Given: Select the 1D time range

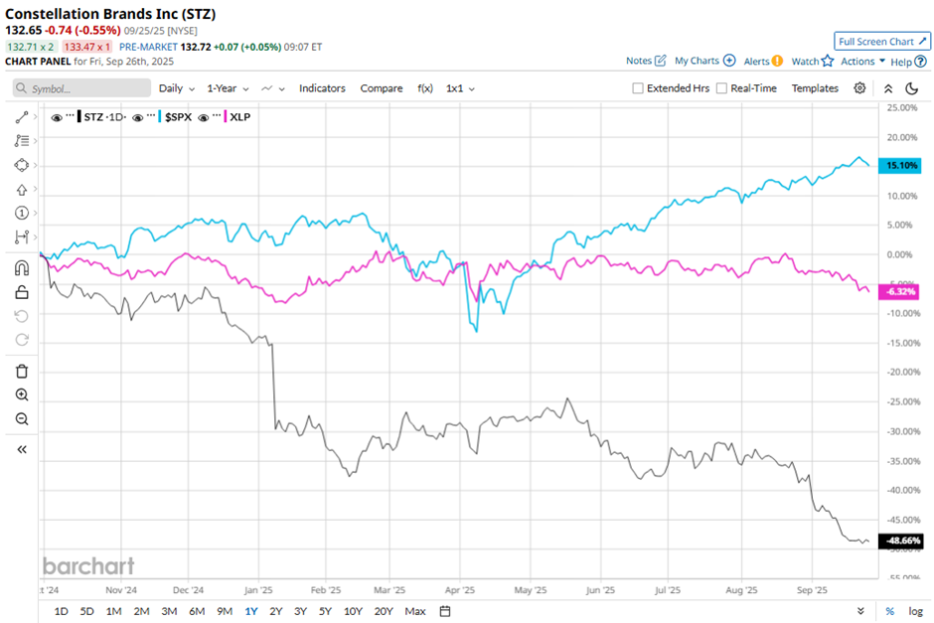Looking at the screenshot, I should coord(61,611).
